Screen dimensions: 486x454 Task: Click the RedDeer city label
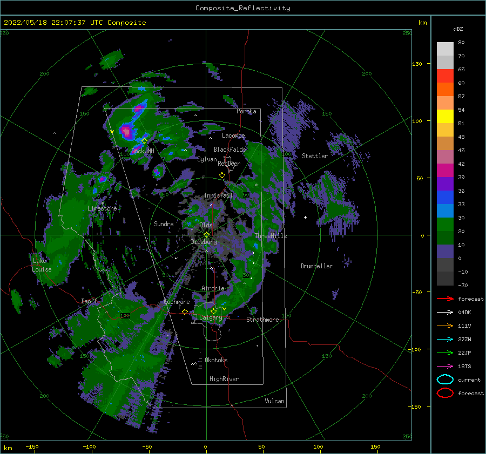229,164
